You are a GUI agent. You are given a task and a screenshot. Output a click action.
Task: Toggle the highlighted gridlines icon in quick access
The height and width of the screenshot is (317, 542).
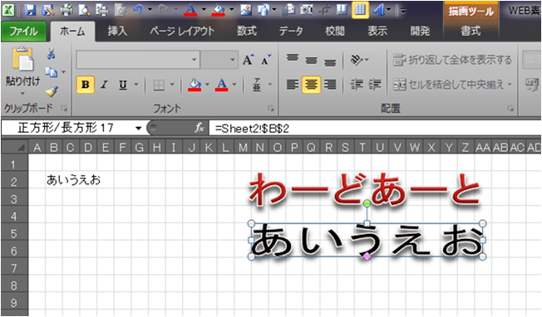coord(360,10)
